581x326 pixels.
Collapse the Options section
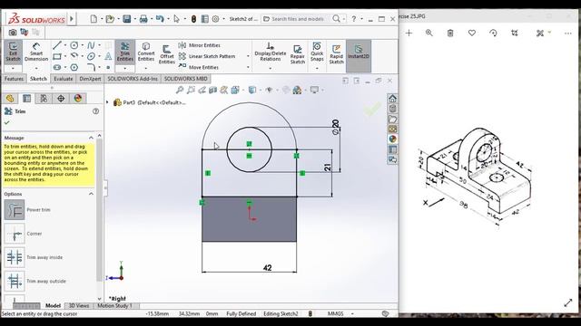pyautogui.click(x=91, y=194)
